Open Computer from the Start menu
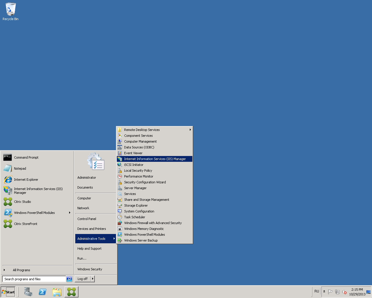 96,198
